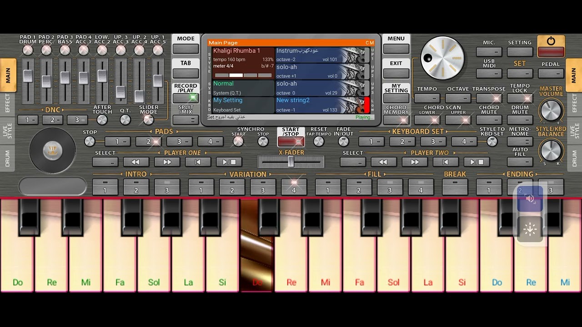Rewind Player One

click(136, 162)
